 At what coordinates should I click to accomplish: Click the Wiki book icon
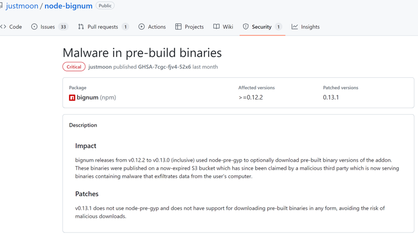pos(216,27)
